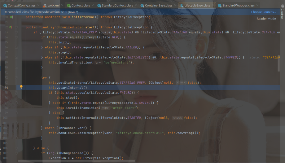Click the class file icon on ContextConfig.class tab
Screen dimensions: 285x163
click(5, 6)
